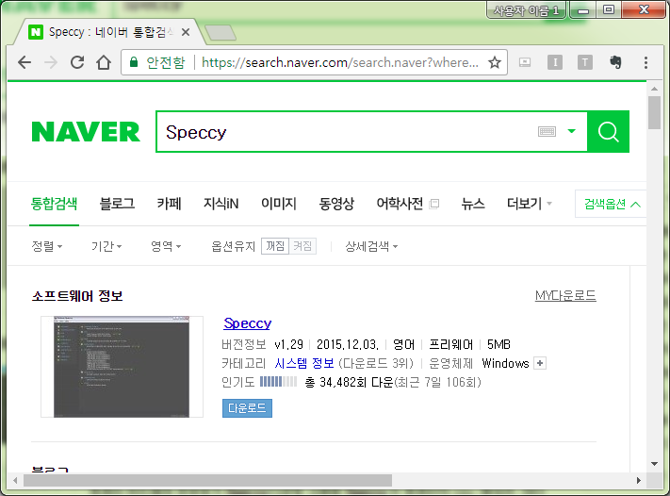
Task: Switch to the 이미지 tab
Action: 279,204
